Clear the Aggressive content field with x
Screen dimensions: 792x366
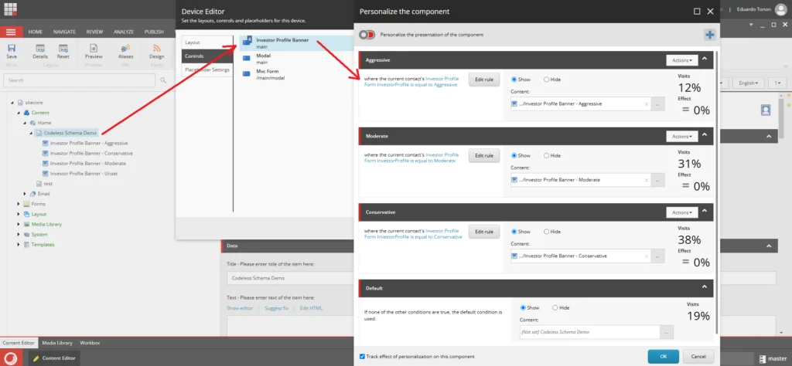click(x=646, y=103)
